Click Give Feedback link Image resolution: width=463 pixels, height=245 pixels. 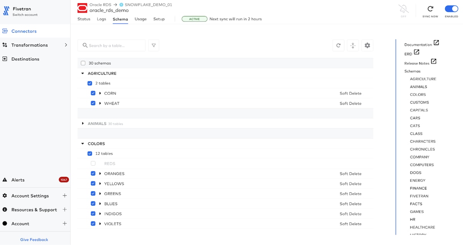click(x=34, y=240)
